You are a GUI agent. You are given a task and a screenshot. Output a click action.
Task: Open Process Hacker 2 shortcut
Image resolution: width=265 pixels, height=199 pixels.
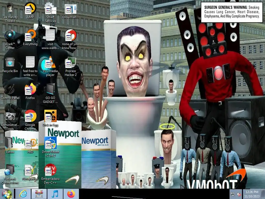coord(70,67)
